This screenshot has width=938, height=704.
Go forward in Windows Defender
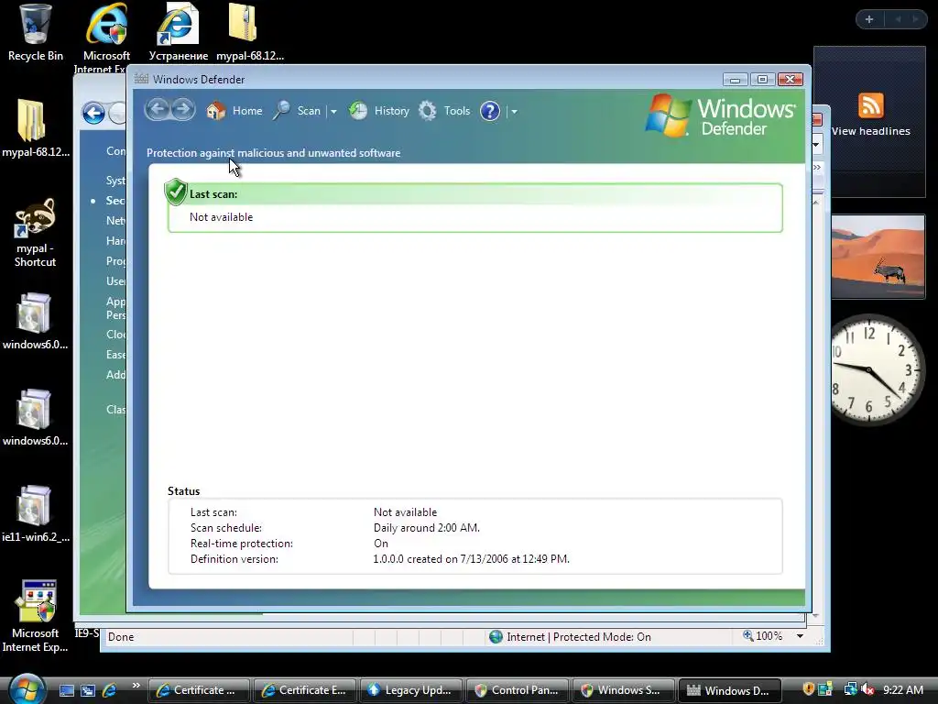183,110
